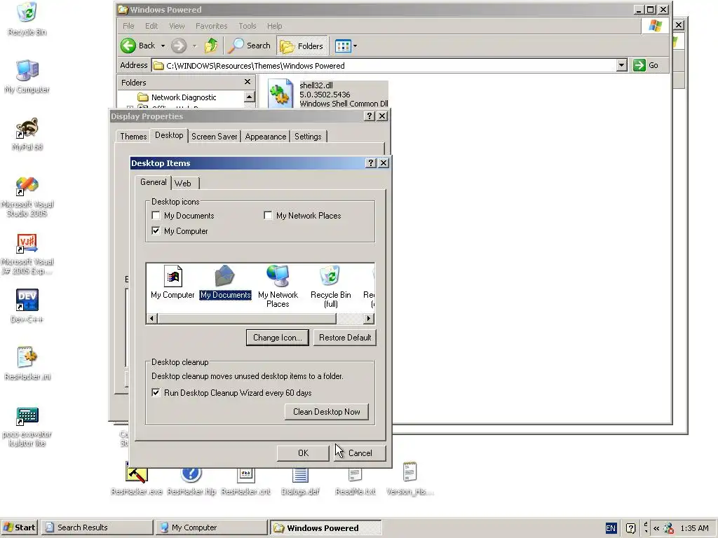Open the Views dropdown arrow
Viewport: 718px width, 538px height.
coord(355,46)
